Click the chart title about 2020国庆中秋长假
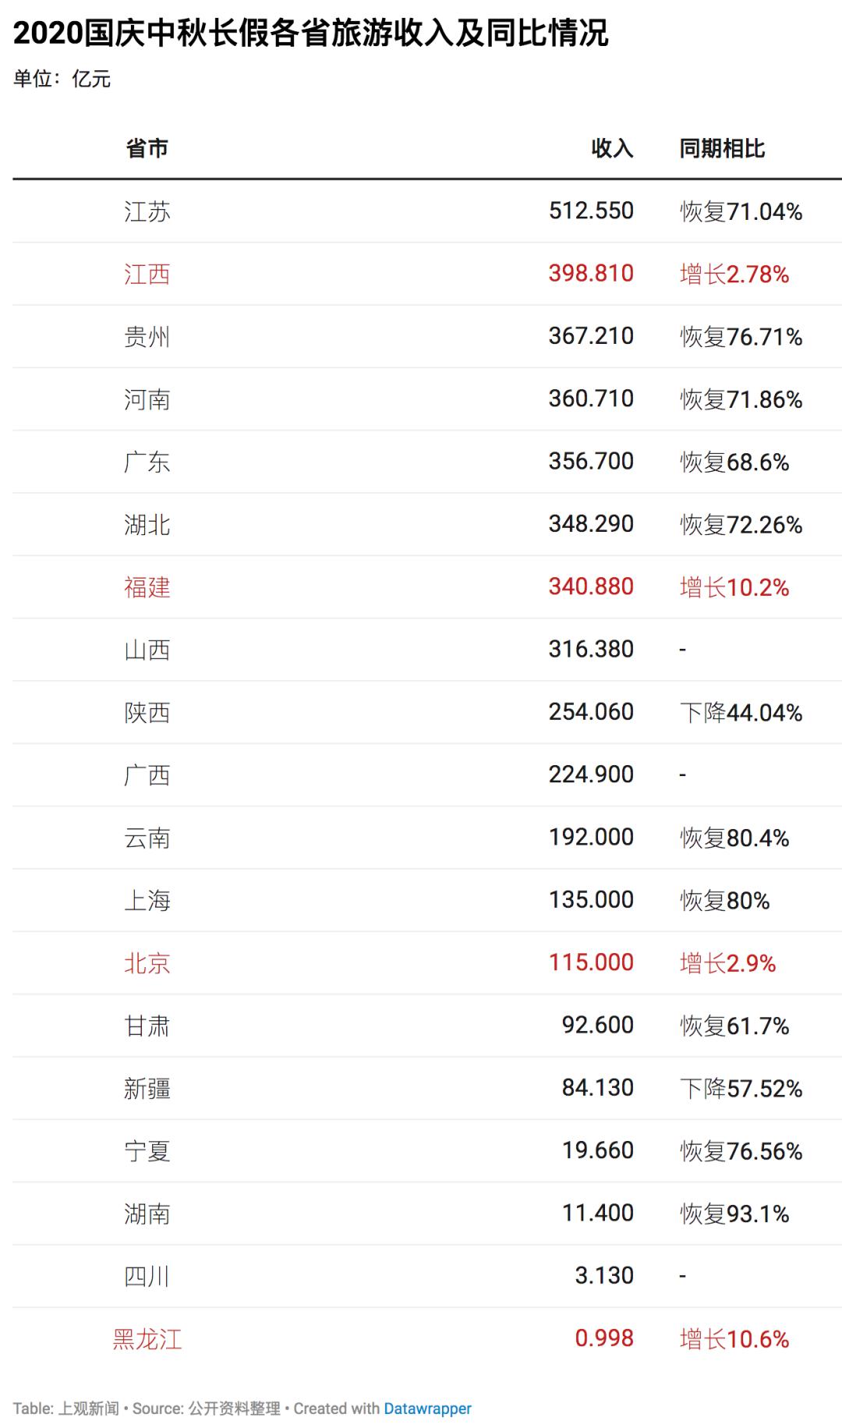The image size is (842, 1428). [310, 34]
